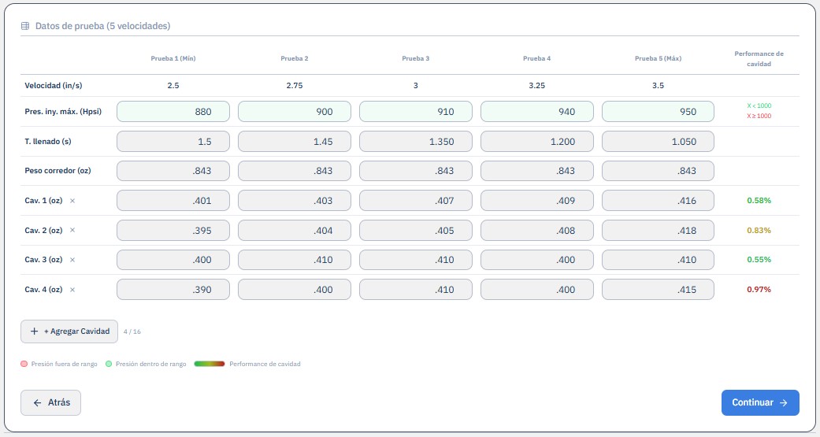Edit Cav. 3 field under Prueba 4

[537, 260]
